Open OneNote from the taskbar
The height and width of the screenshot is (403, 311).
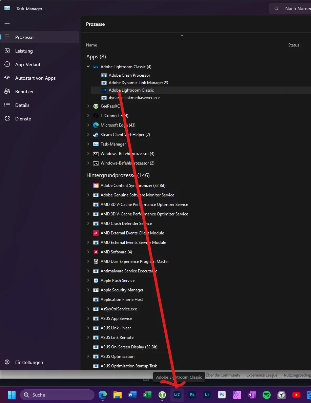click(x=252, y=395)
